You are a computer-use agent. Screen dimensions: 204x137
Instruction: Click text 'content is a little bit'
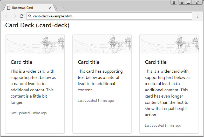pyautogui.click(x=29, y=96)
